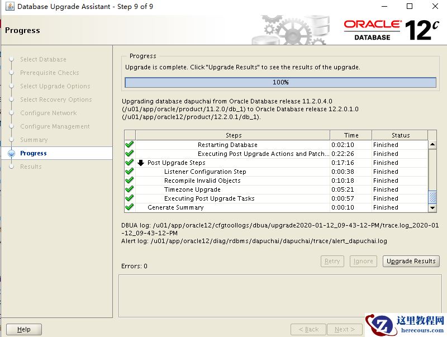Image resolution: width=447 pixels, height=337 pixels.
Task: Click Finished status for Generate Summary
Action: pos(386,207)
